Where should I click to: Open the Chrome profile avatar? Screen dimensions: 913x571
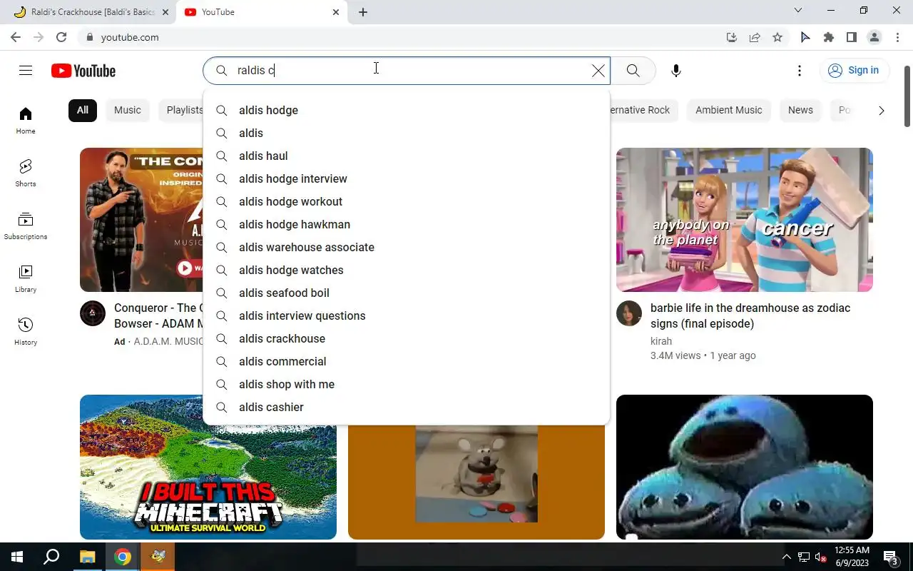click(x=874, y=37)
